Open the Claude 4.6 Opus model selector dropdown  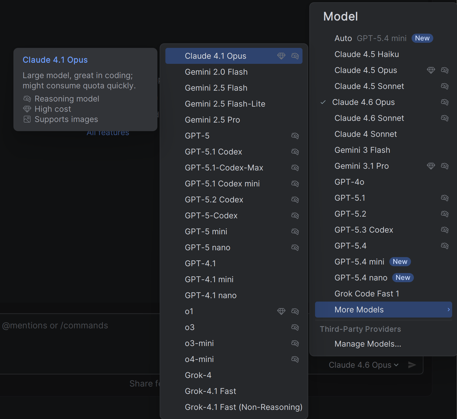tap(364, 365)
